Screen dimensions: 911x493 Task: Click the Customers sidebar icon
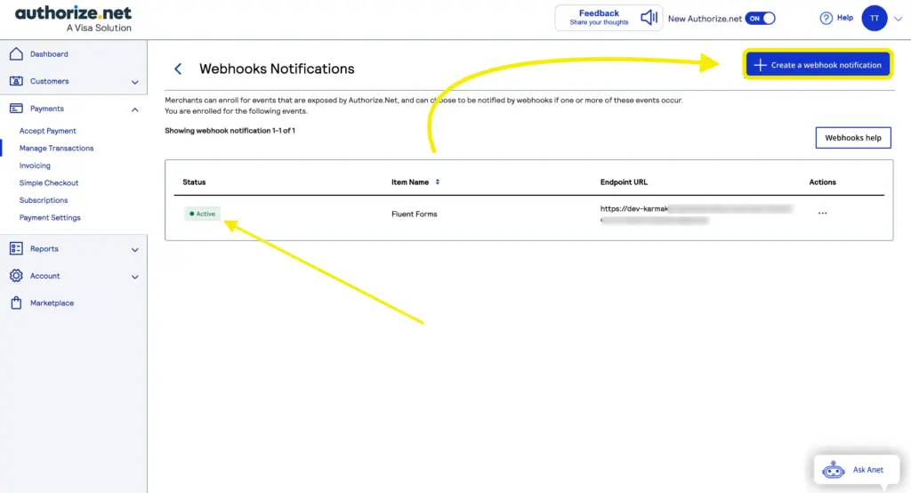[x=16, y=81]
